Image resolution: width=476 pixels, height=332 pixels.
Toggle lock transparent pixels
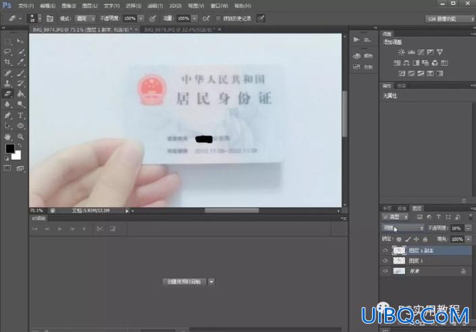click(x=399, y=240)
